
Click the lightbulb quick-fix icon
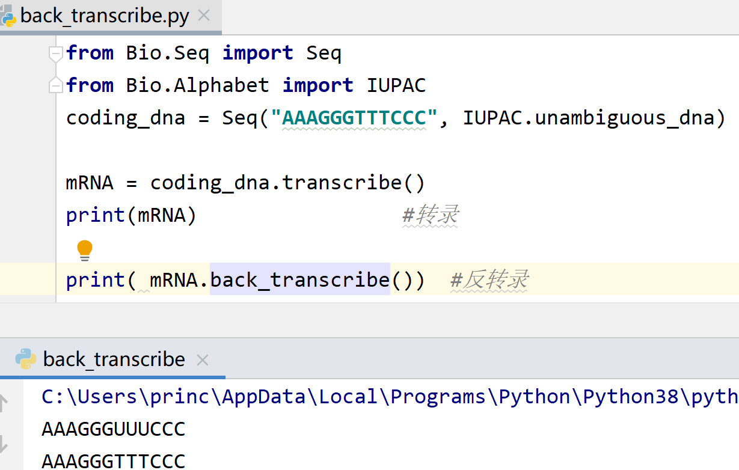pyautogui.click(x=85, y=249)
